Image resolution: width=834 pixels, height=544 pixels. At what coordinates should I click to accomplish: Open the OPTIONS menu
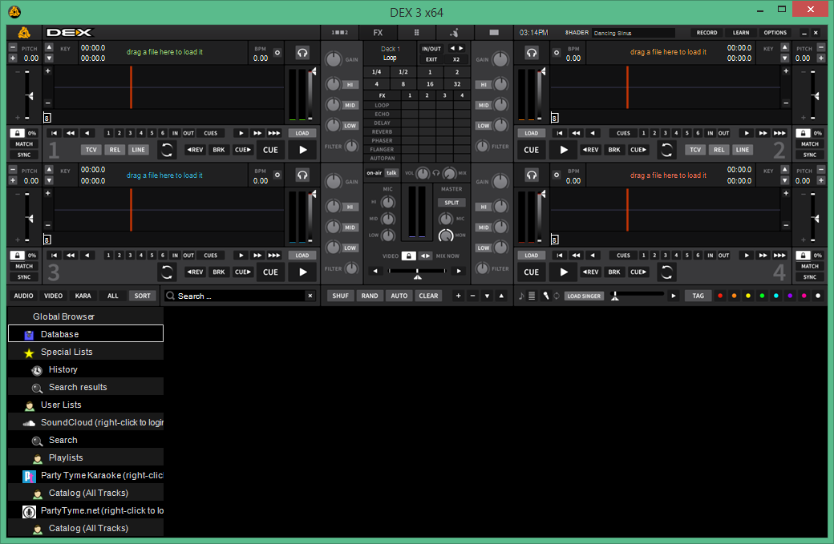[x=775, y=32]
